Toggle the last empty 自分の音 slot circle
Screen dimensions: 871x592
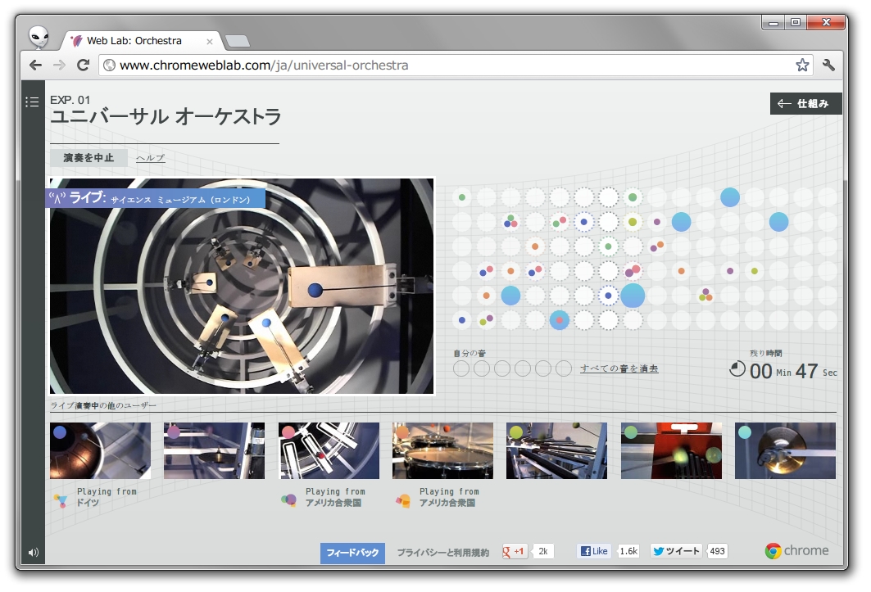[564, 368]
